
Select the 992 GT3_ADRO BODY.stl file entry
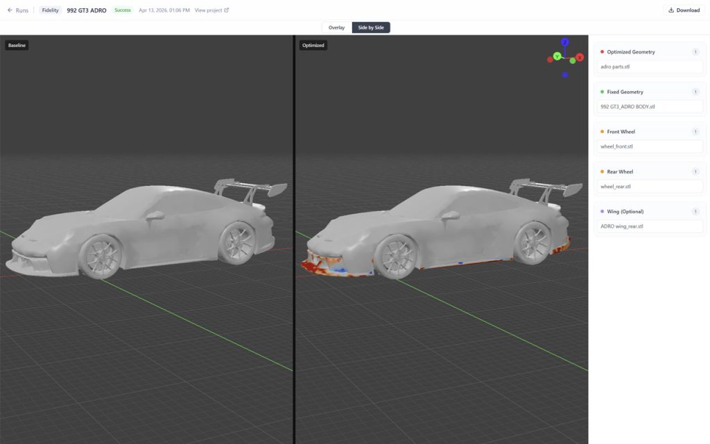point(650,106)
